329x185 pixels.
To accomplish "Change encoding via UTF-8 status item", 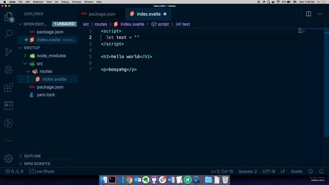I will [268, 171].
